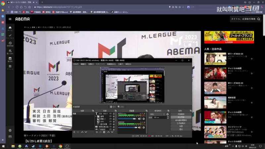
Task: Click the search magnifier icon on ABEMA
Action: (259, 19)
